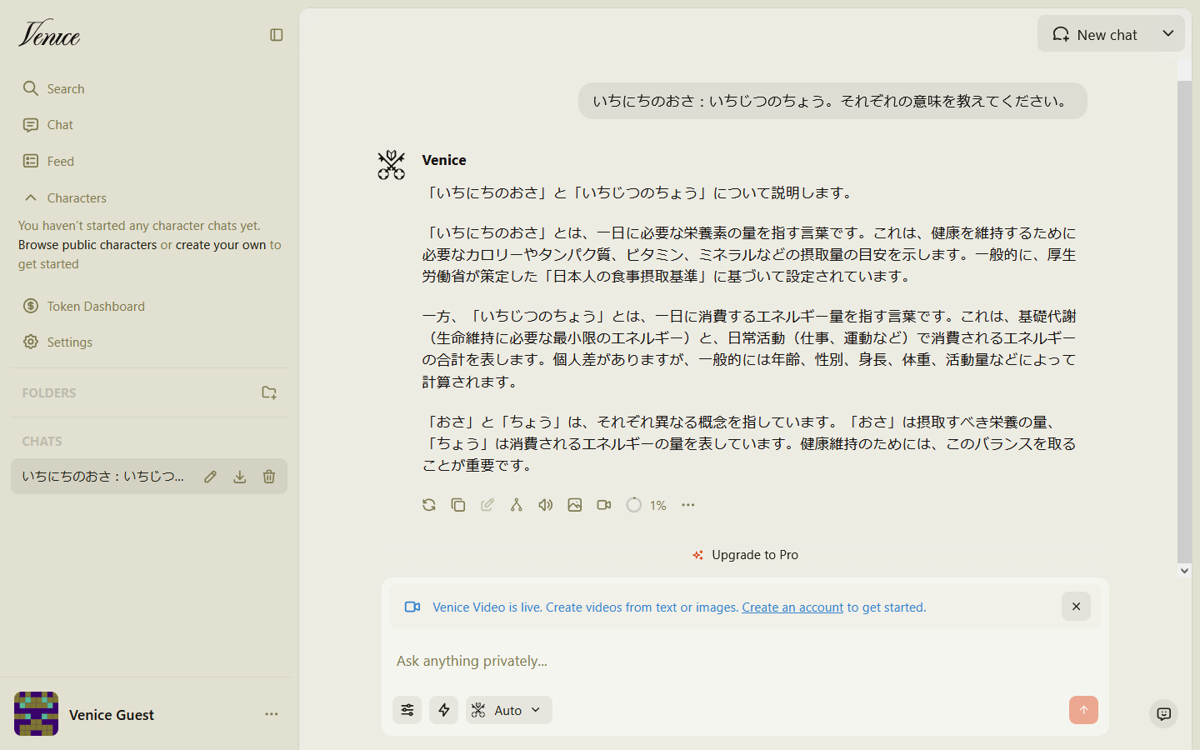Click the generate image icon under response
1200x750 pixels.
click(575, 505)
